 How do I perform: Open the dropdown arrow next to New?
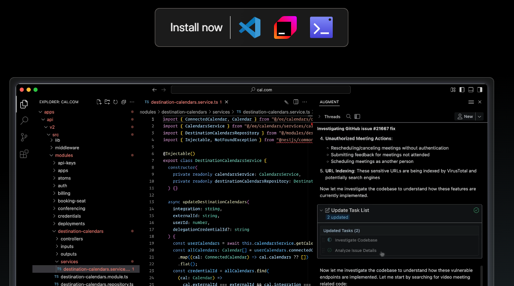[479, 116]
